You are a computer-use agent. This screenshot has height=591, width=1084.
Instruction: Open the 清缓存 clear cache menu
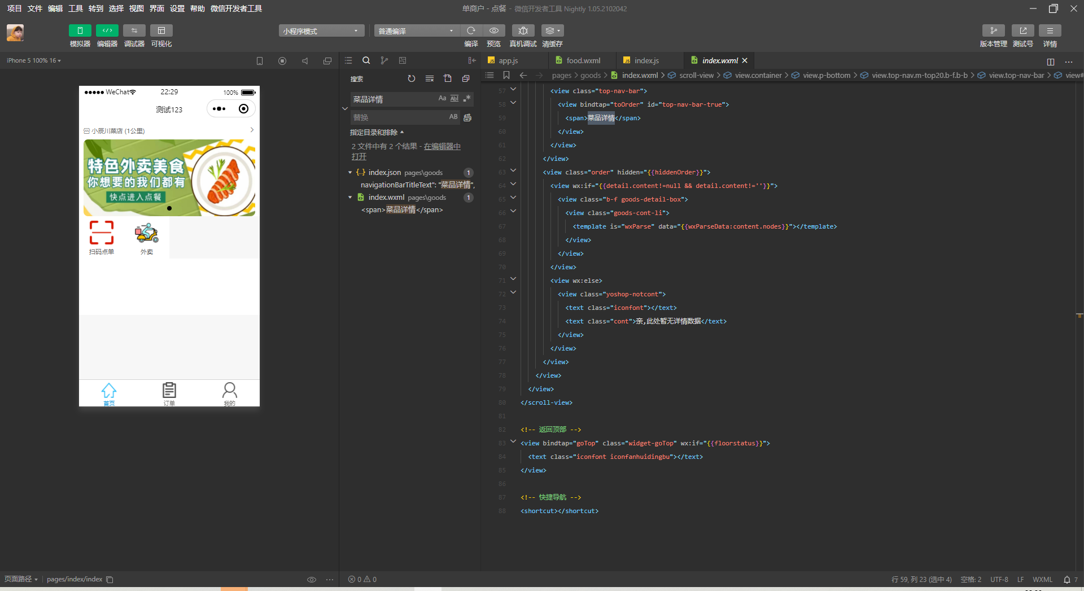553,30
